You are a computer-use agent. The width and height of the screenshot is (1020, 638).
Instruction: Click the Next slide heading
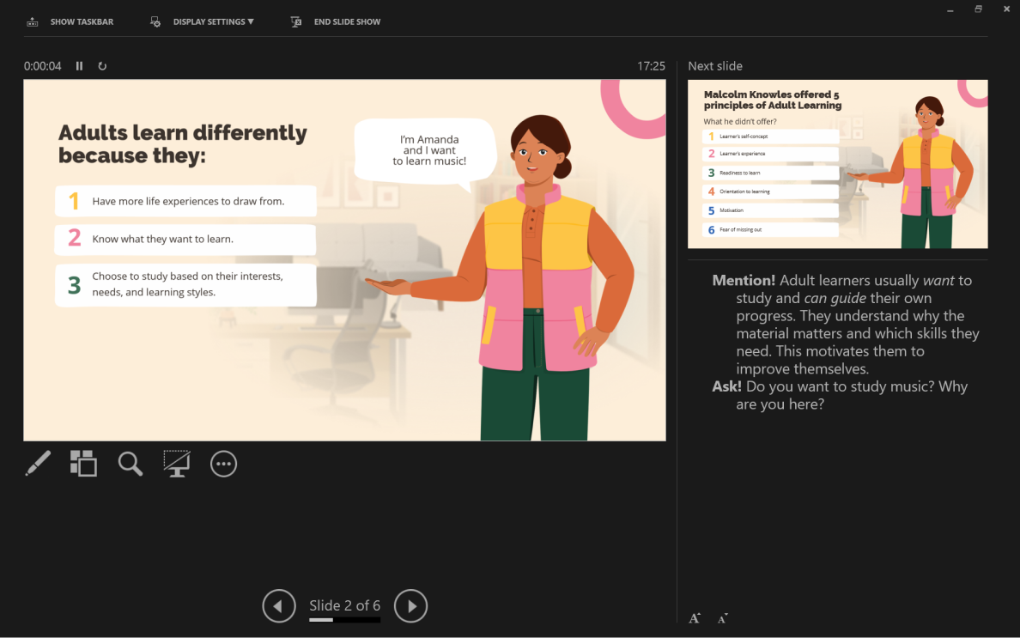pyautogui.click(x=715, y=66)
